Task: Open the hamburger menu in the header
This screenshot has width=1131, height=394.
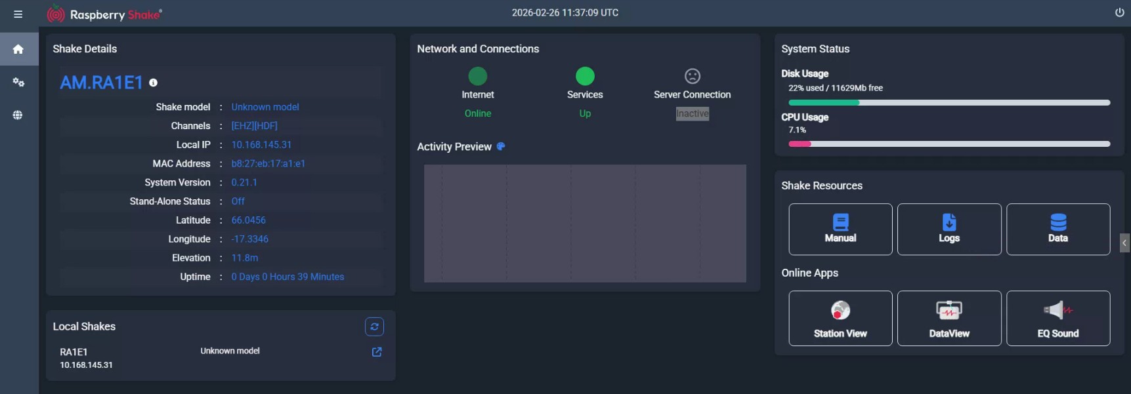Action: click(18, 14)
